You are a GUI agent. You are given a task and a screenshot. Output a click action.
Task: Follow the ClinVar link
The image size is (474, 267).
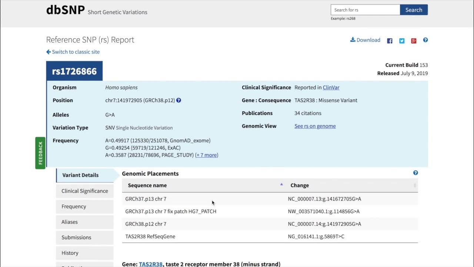tap(331, 88)
